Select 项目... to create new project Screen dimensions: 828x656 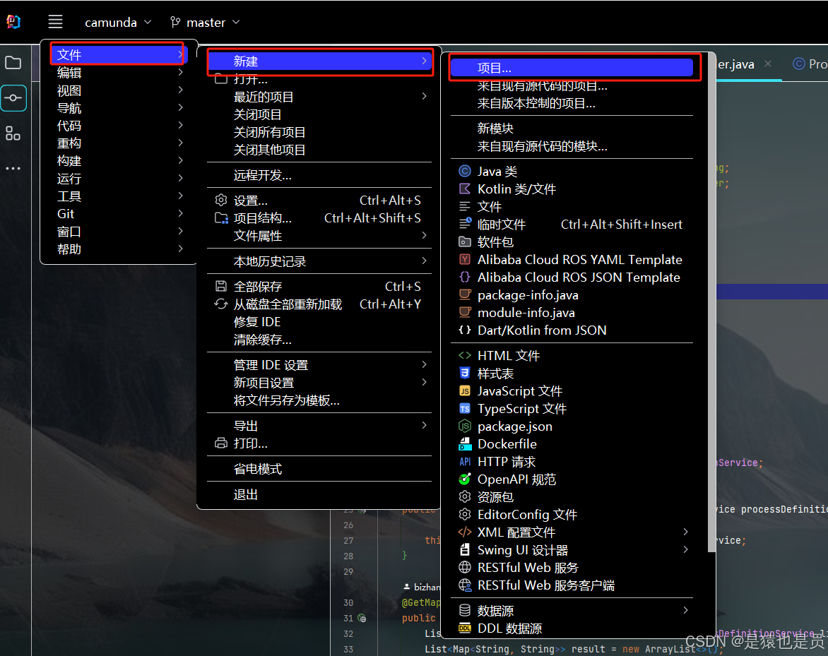click(572, 68)
